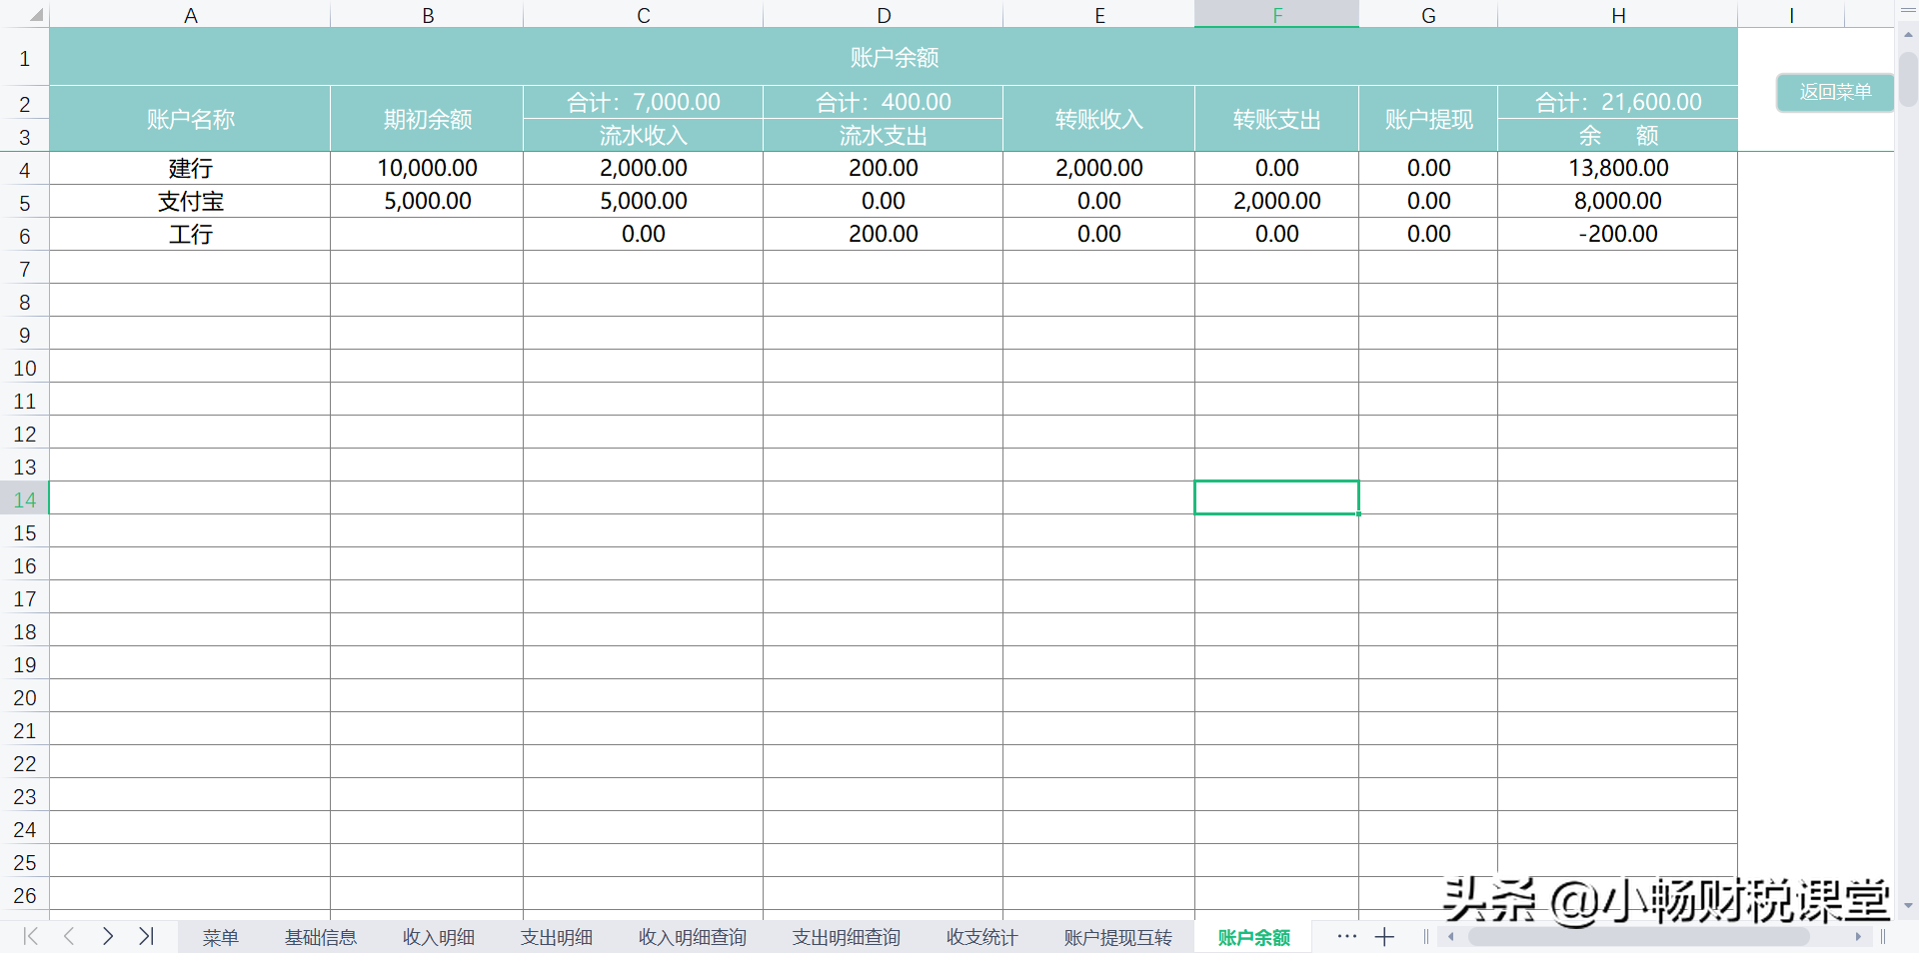Go to last sheet tab arrow

click(146, 936)
